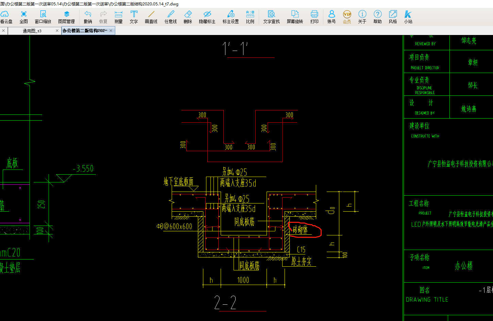Open the 风格 style settings

point(393,17)
